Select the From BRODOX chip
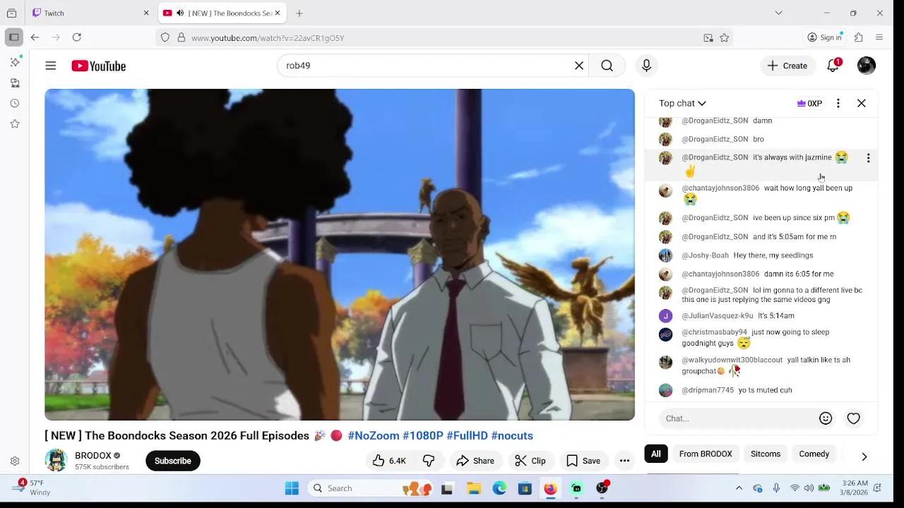Image resolution: width=904 pixels, height=508 pixels. click(706, 454)
